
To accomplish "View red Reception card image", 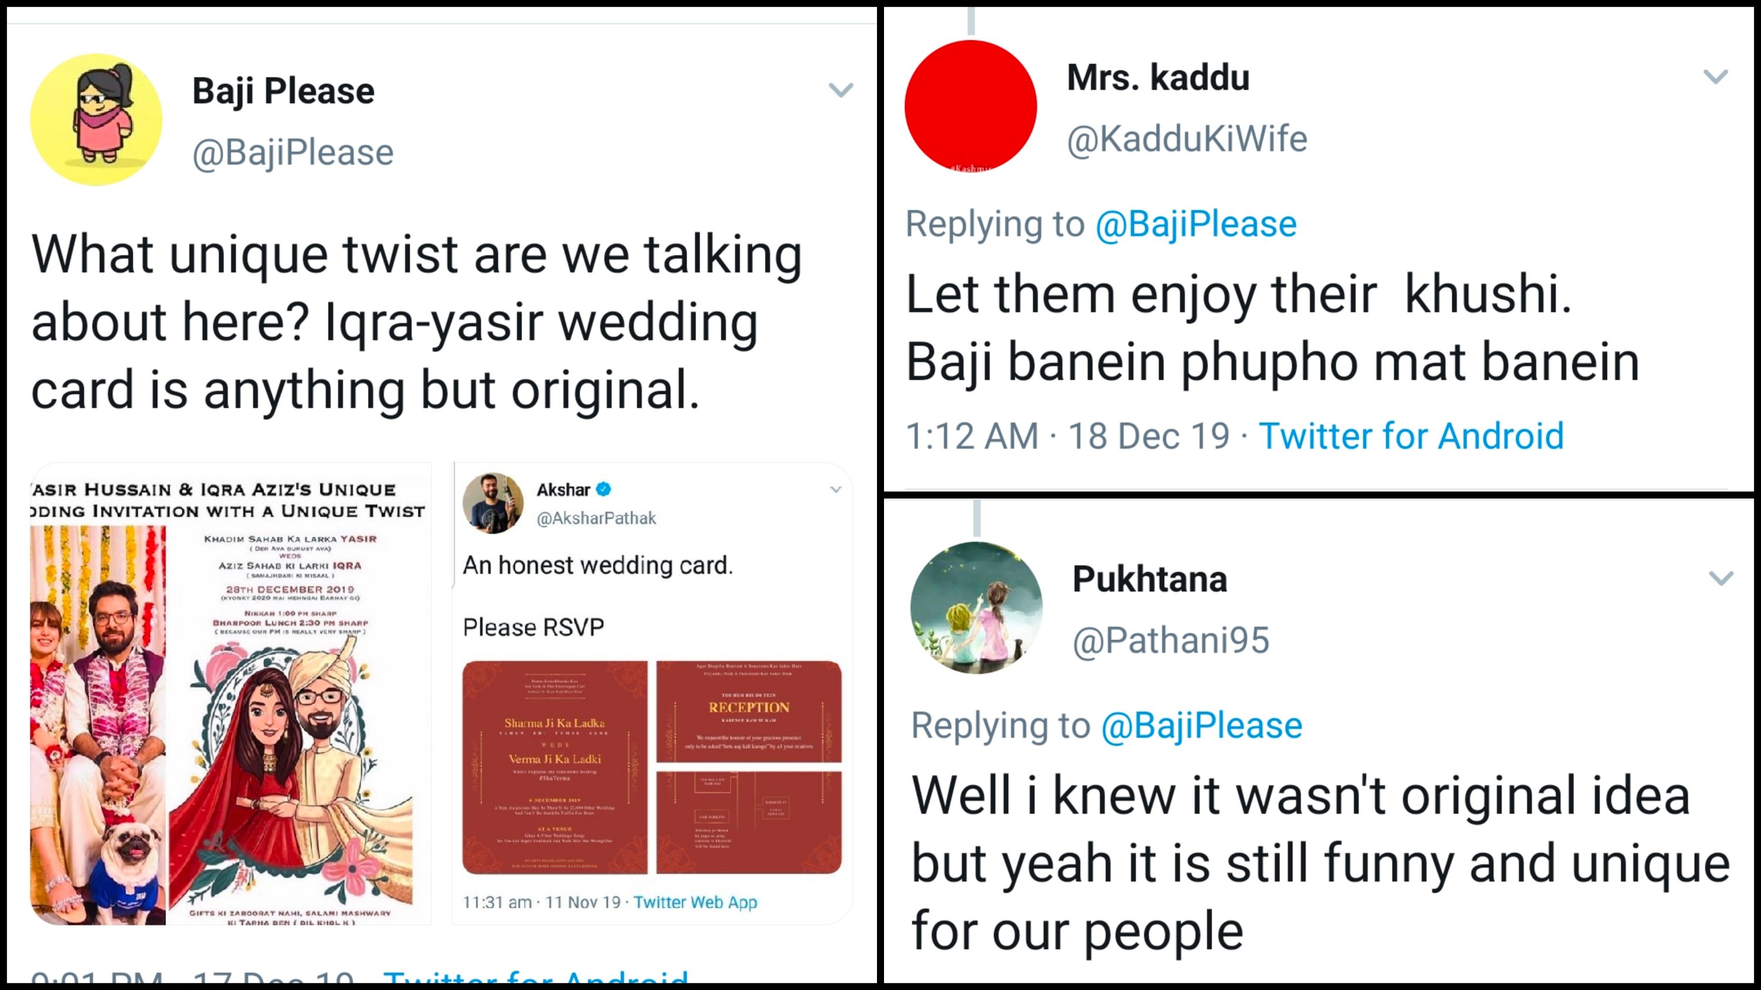I will (x=748, y=711).
